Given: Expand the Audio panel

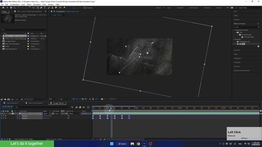Looking at the screenshot, I should pyautogui.click(x=236, y=16).
